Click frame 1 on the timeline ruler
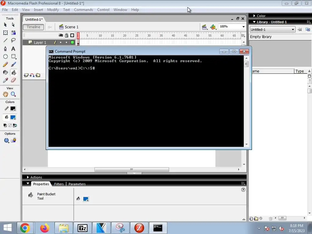The height and width of the screenshot is (234, 312). coord(78,35)
